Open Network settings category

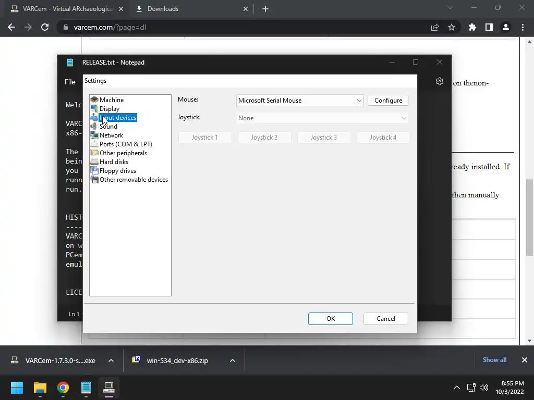click(x=111, y=135)
